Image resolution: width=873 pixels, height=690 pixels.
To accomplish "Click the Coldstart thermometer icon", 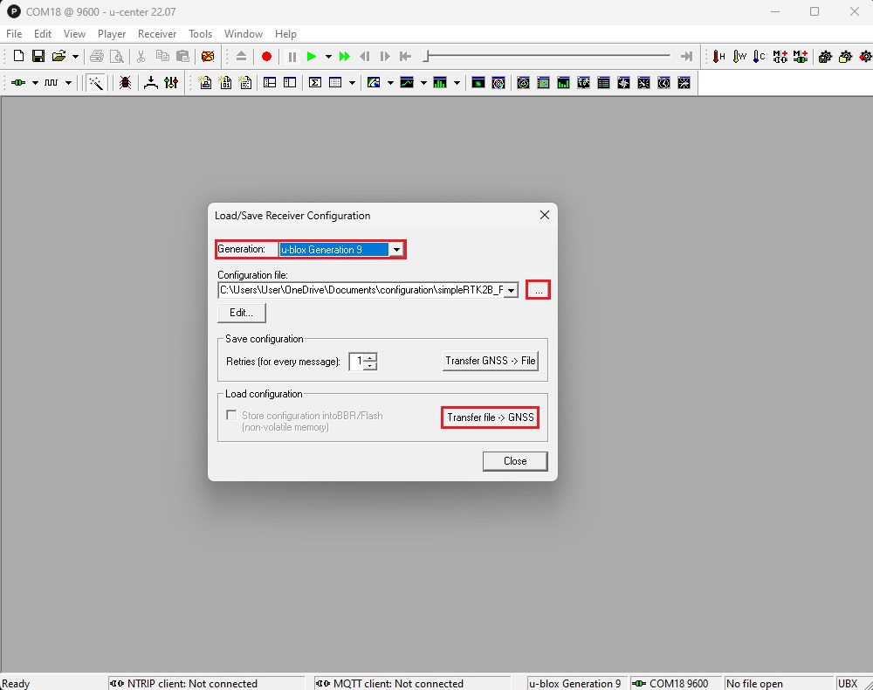I will click(759, 57).
